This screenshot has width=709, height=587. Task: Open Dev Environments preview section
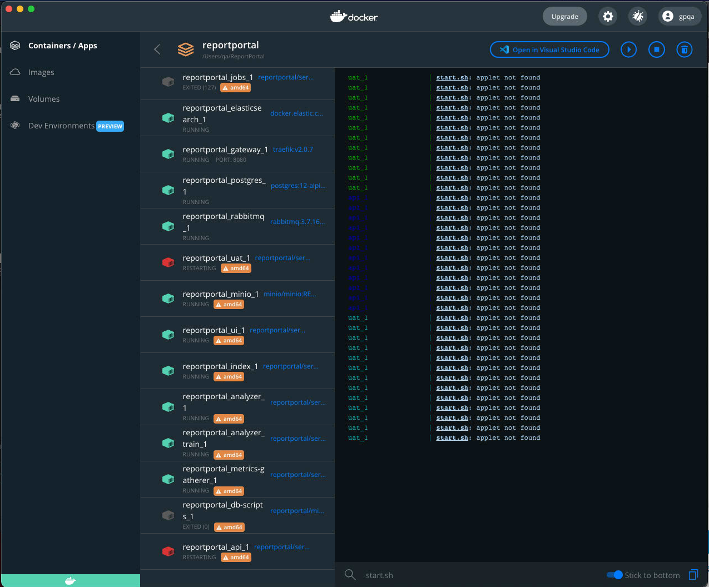point(61,126)
